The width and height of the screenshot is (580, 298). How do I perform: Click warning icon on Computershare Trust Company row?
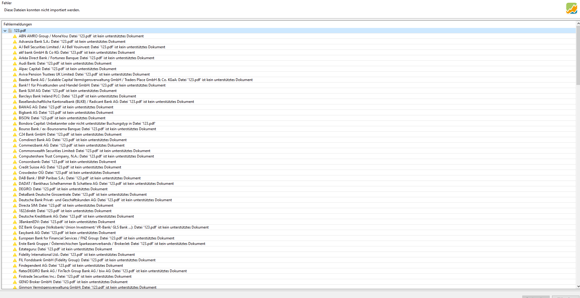15,156
